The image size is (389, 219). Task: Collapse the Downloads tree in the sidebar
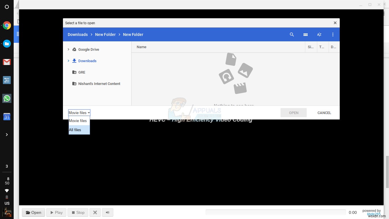coord(68,61)
